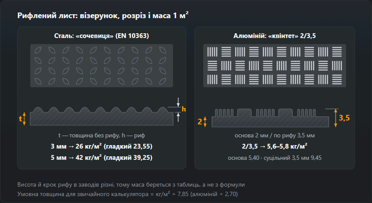Select heading 'Алюміній: «квінтет» 2/3,5'
This screenshot has width=372, height=203.
tap(275, 36)
